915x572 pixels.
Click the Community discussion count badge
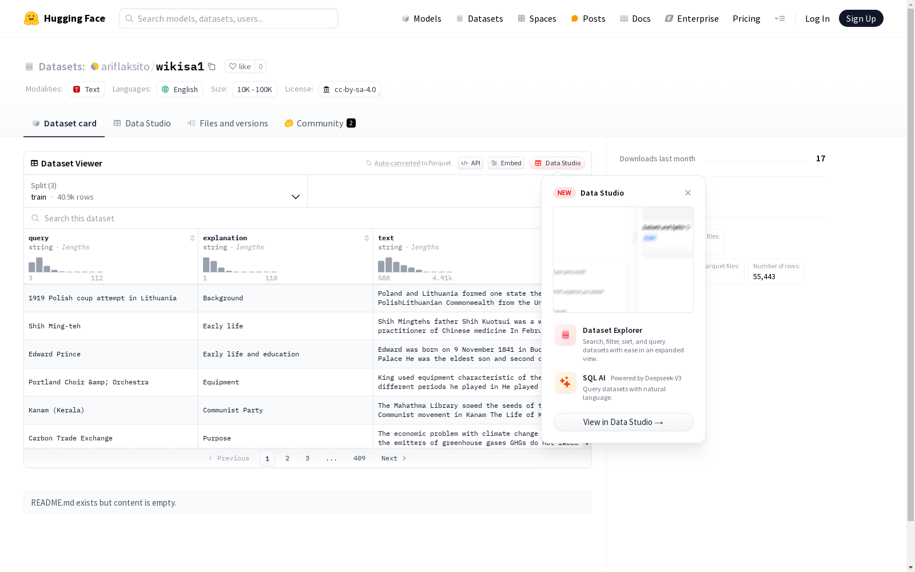click(x=351, y=123)
